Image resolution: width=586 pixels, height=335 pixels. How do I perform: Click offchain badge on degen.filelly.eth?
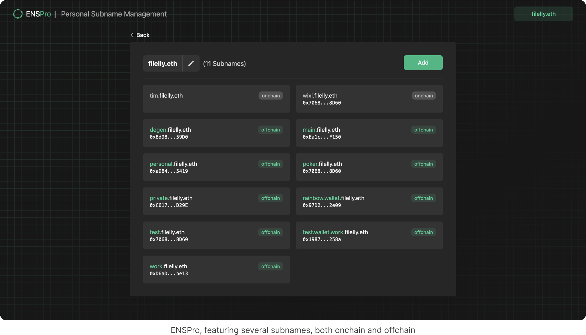click(270, 130)
